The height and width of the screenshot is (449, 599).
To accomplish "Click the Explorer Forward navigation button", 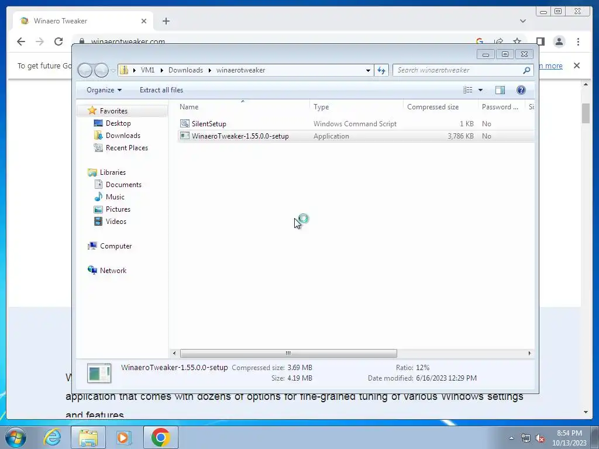I will [x=101, y=70].
